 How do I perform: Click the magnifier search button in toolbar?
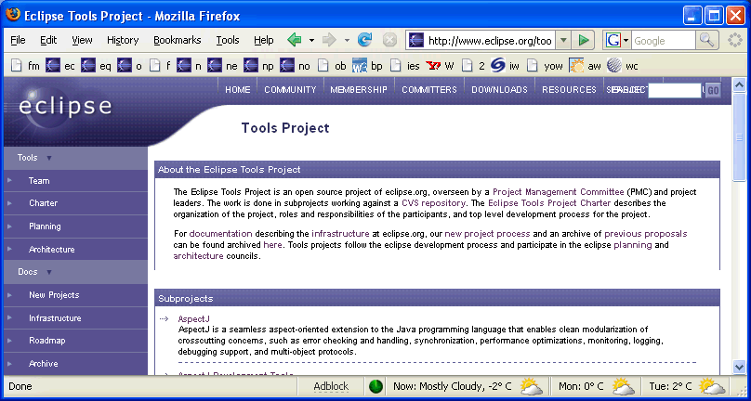point(706,40)
